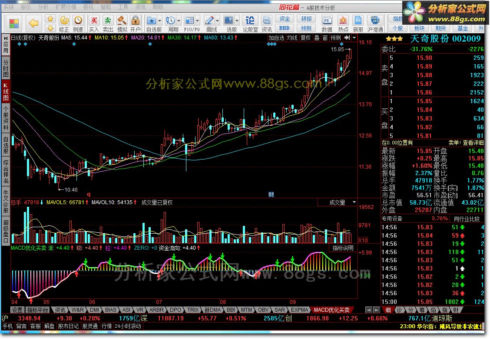Click the 资讯 document icon
490x339 pixels.
point(267,20)
